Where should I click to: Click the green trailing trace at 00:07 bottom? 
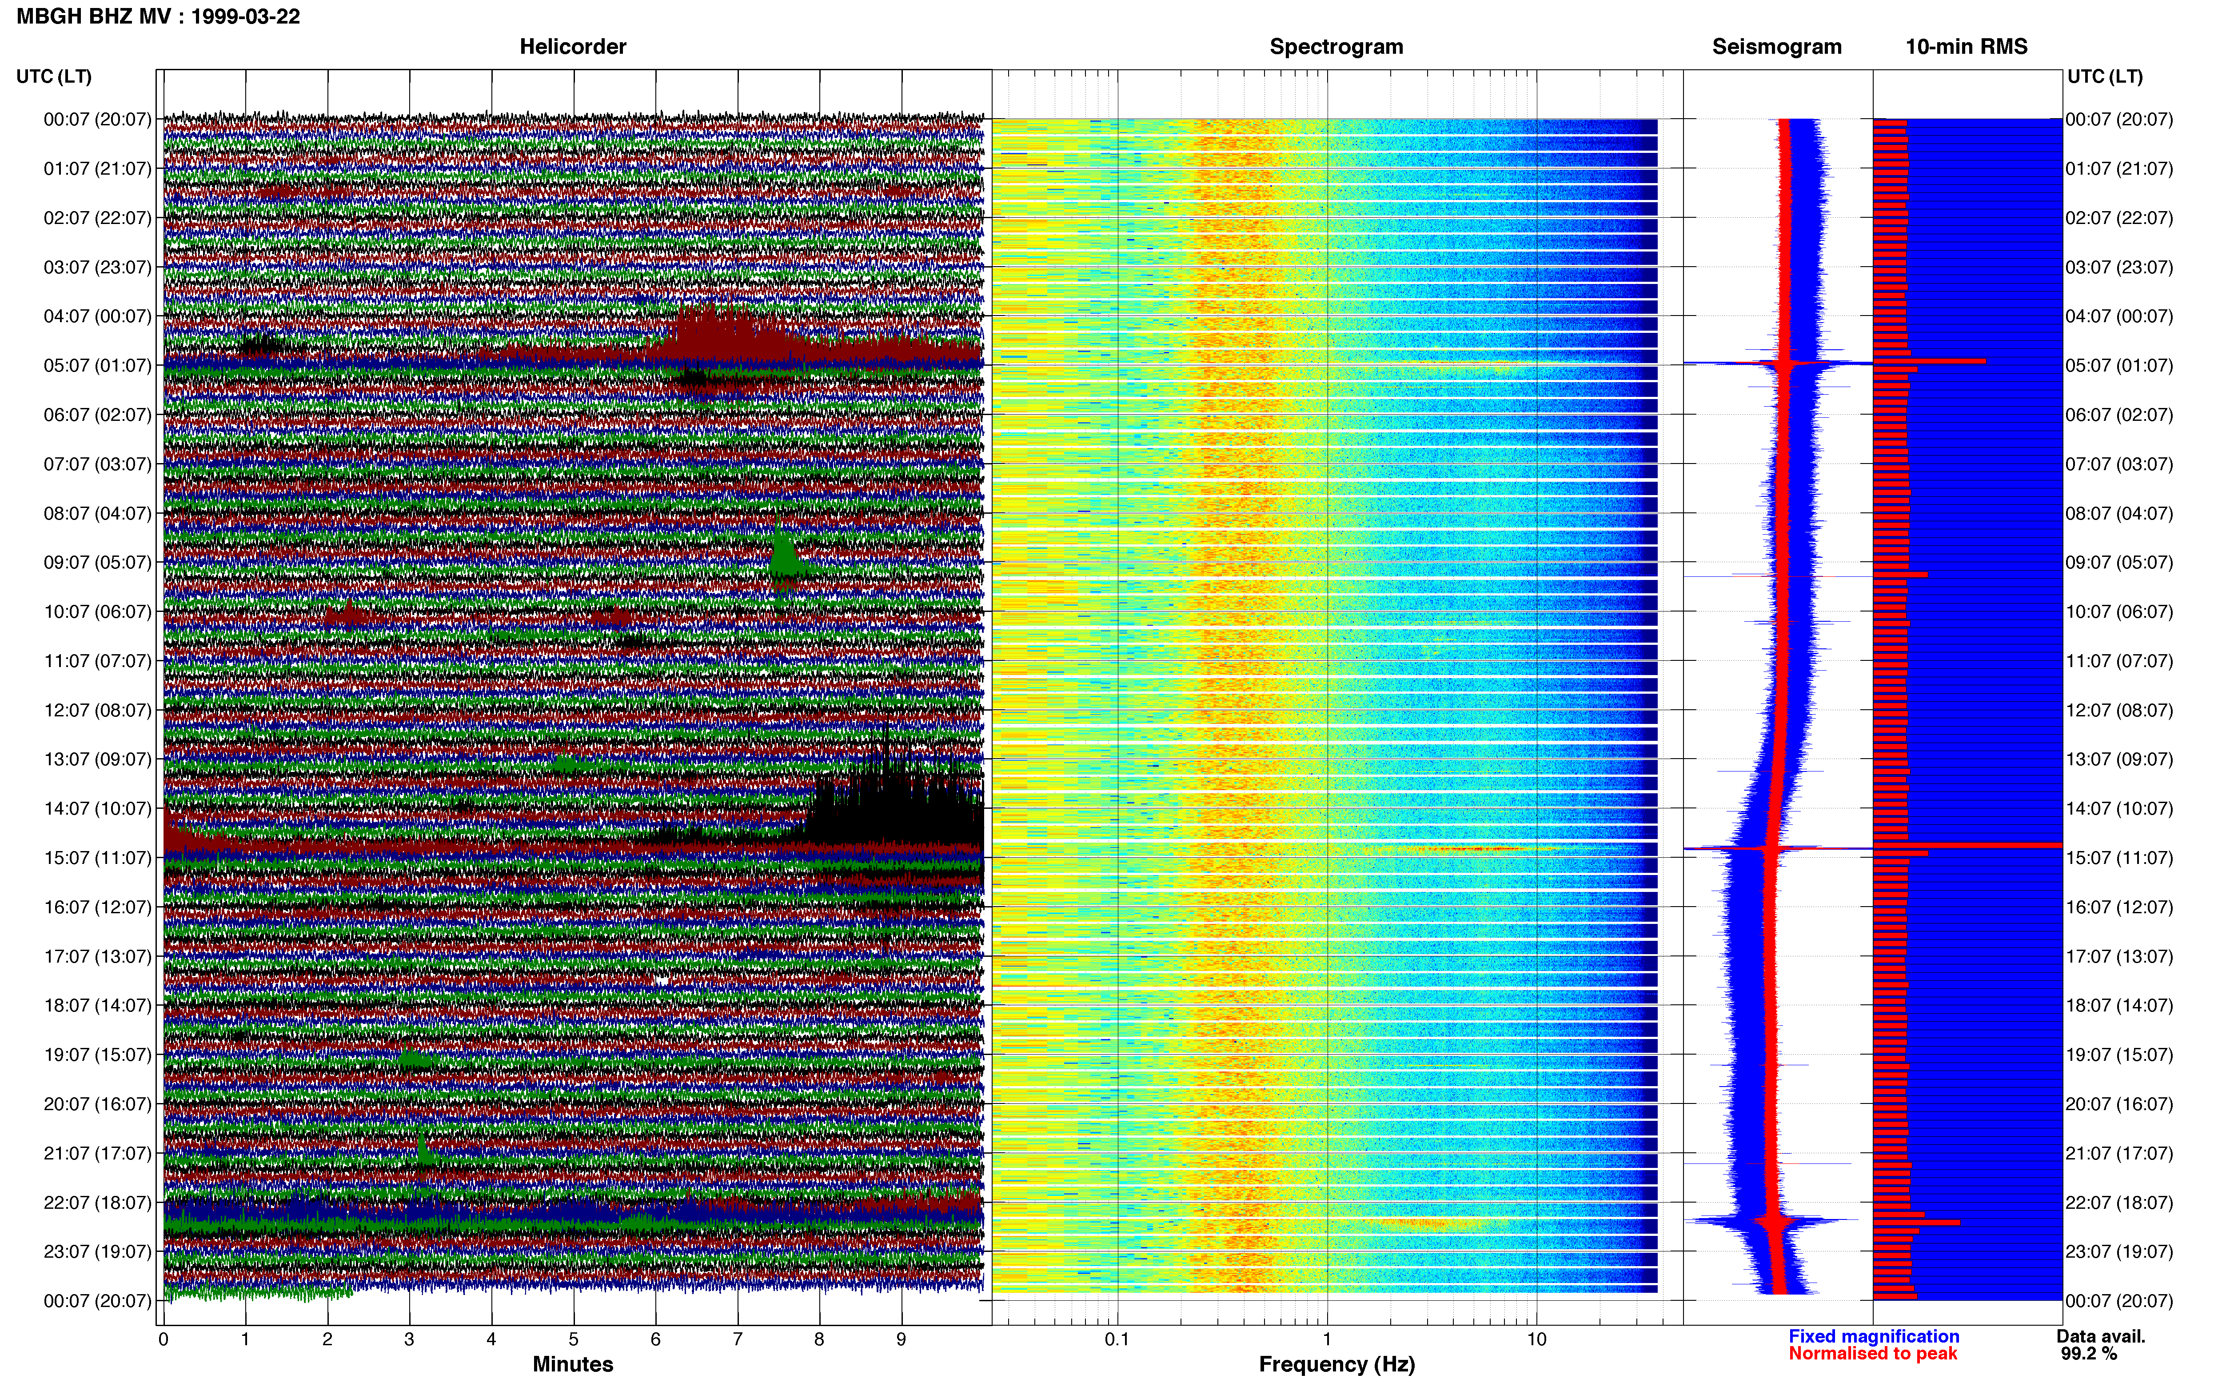258,1293
